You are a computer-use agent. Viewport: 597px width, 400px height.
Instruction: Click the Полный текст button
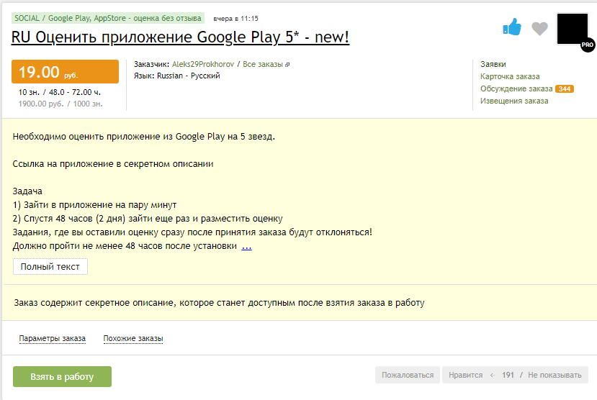click(x=50, y=266)
